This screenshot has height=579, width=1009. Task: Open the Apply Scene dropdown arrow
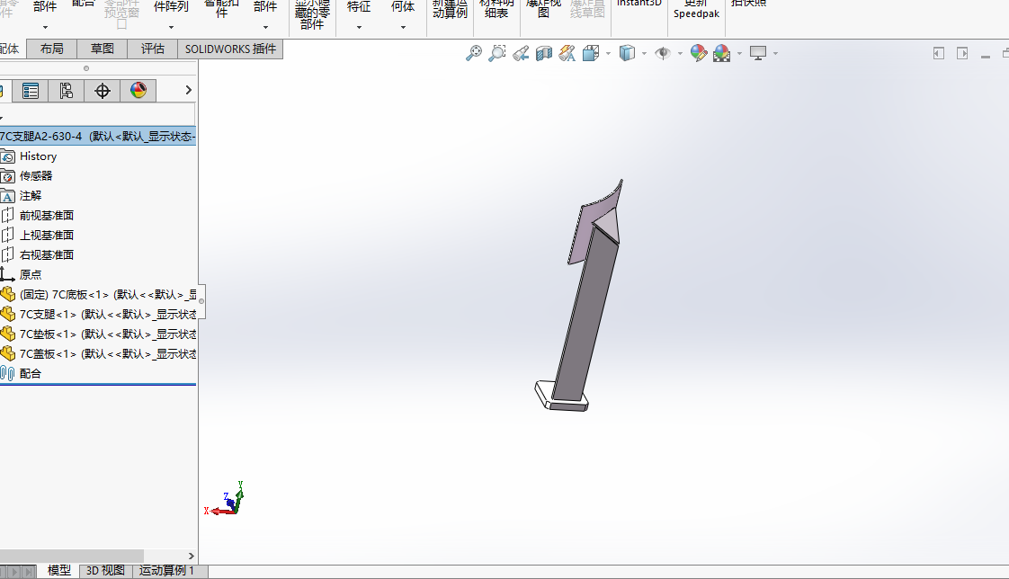739,53
